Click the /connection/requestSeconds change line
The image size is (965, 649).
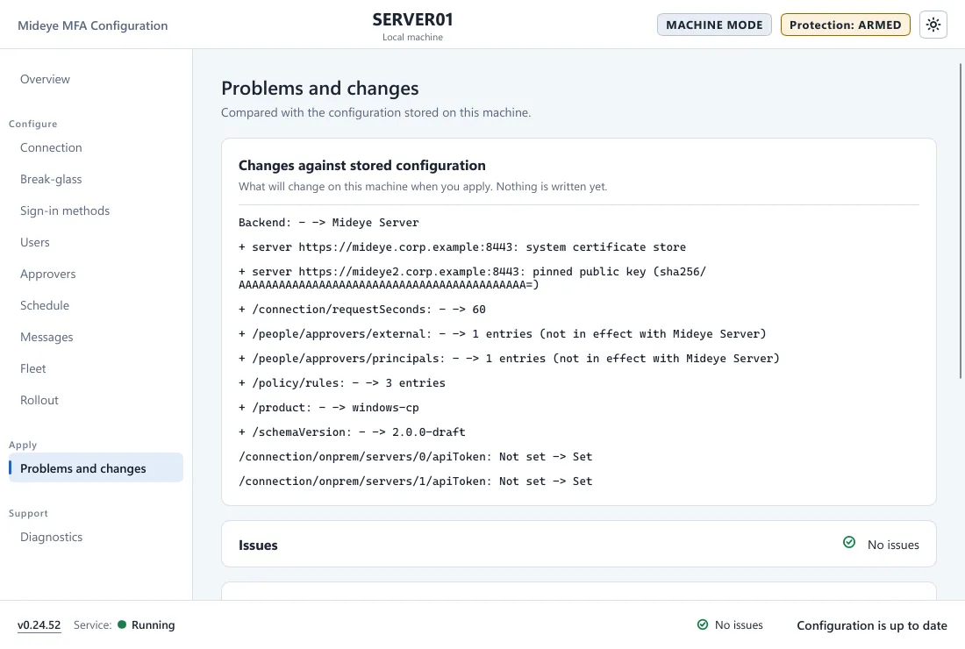pyautogui.click(x=361, y=310)
